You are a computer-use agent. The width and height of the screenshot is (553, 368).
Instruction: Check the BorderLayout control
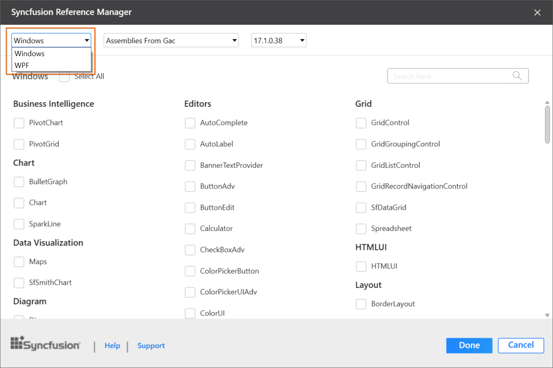[x=361, y=304]
